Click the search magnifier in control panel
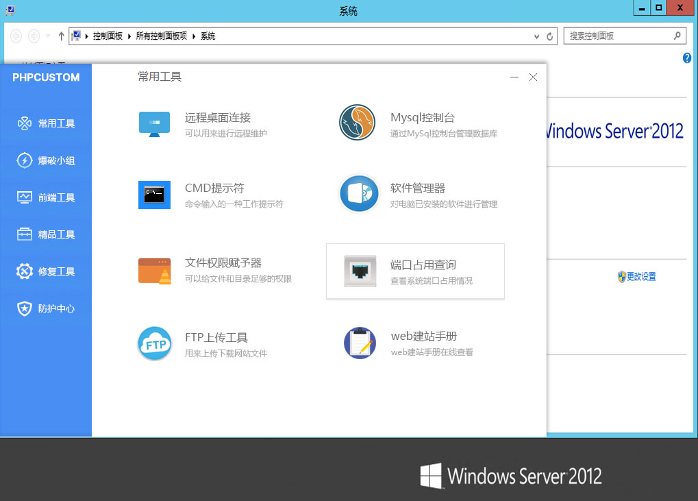 click(677, 36)
